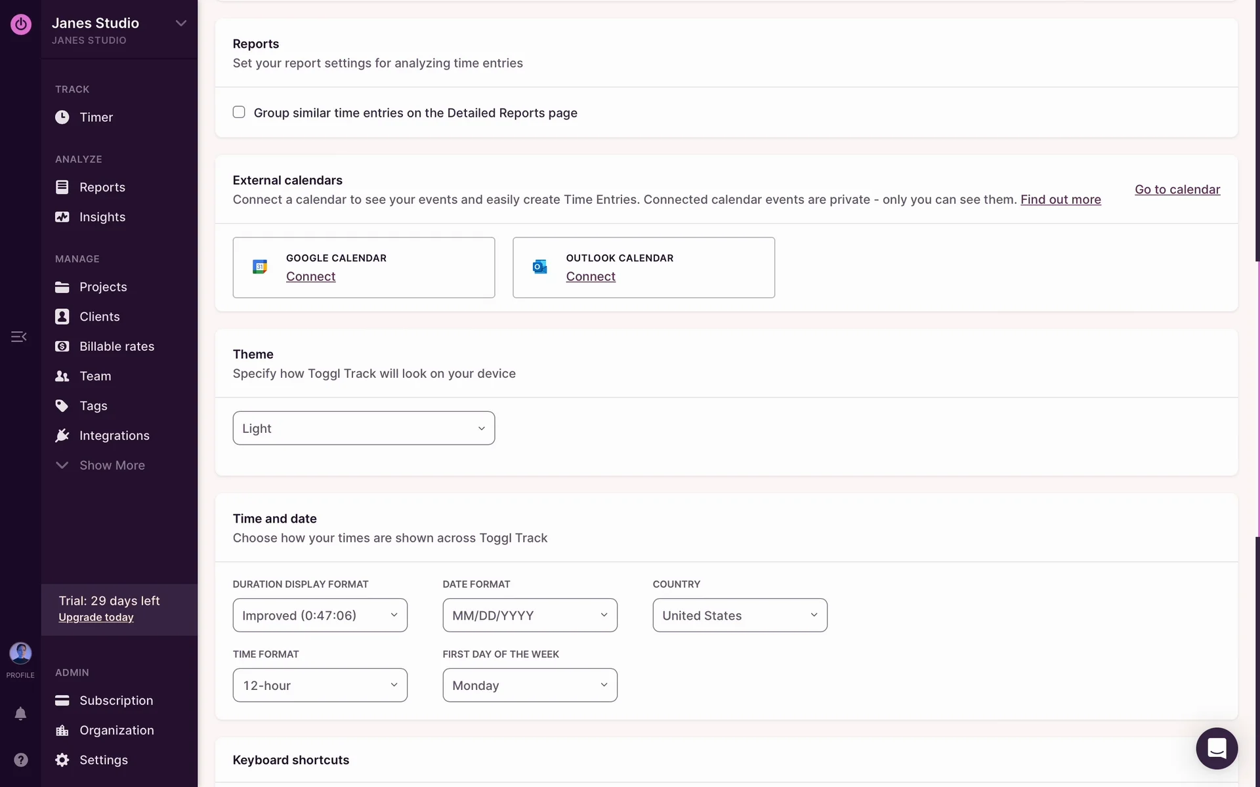
Task: Open the Time format 12-hour dropdown
Action: click(x=320, y=685)
